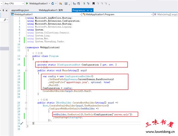Click the pin icon on the Program.cs tab
Screen dimensions: 178x136
(88, 10)
